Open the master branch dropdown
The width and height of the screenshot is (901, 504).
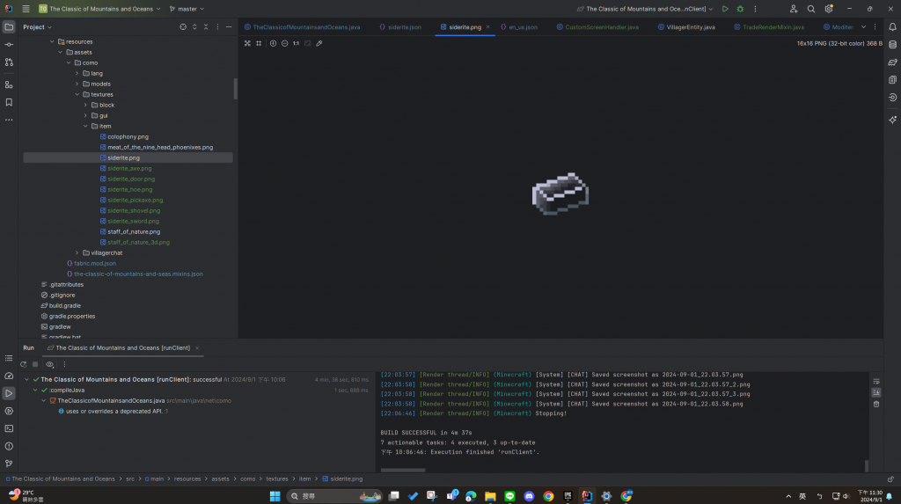click(x=187, y=9)
